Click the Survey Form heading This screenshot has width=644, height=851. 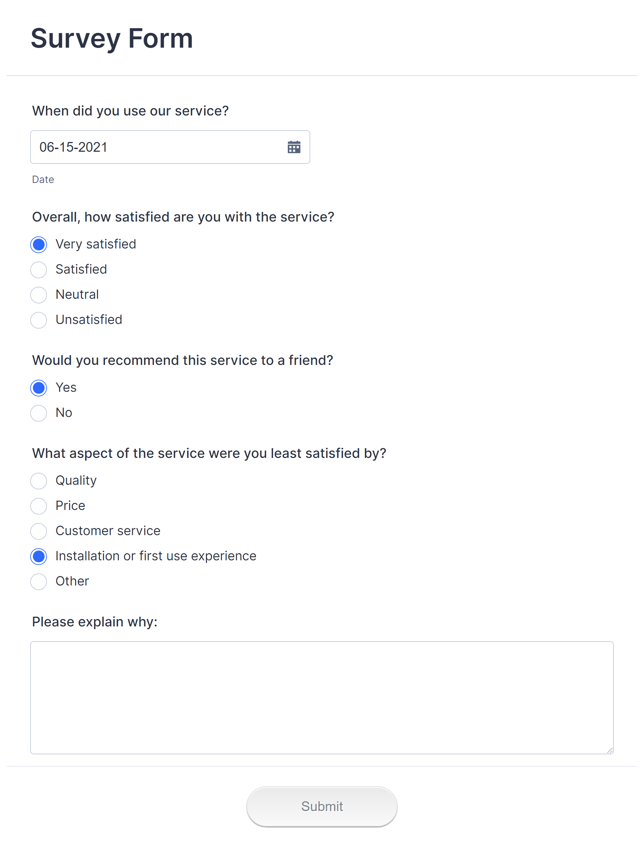click(111, 39)
